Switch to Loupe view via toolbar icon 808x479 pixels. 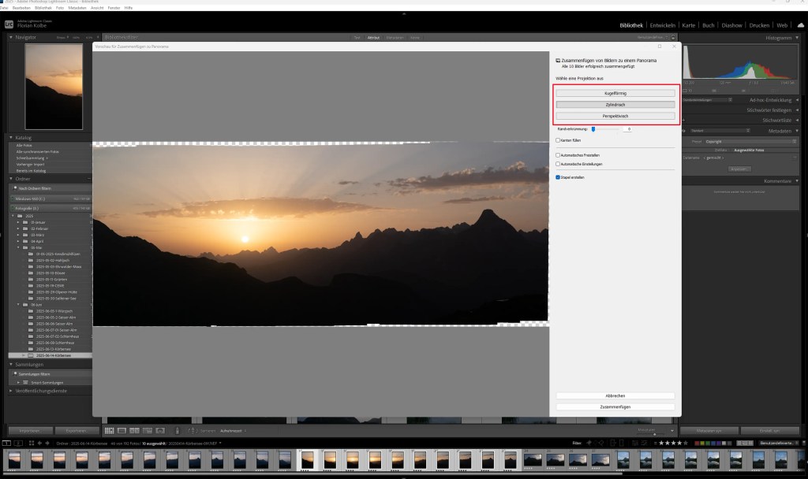click(121, 430)
